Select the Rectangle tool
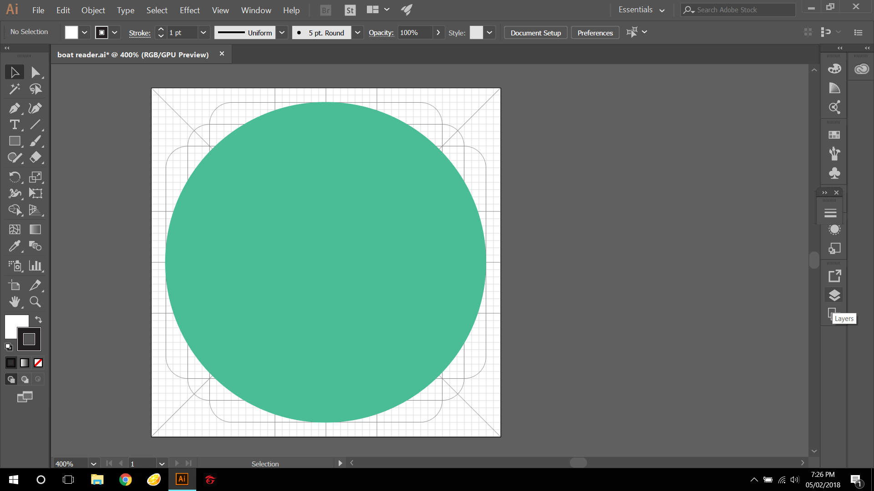 [15, 141]
